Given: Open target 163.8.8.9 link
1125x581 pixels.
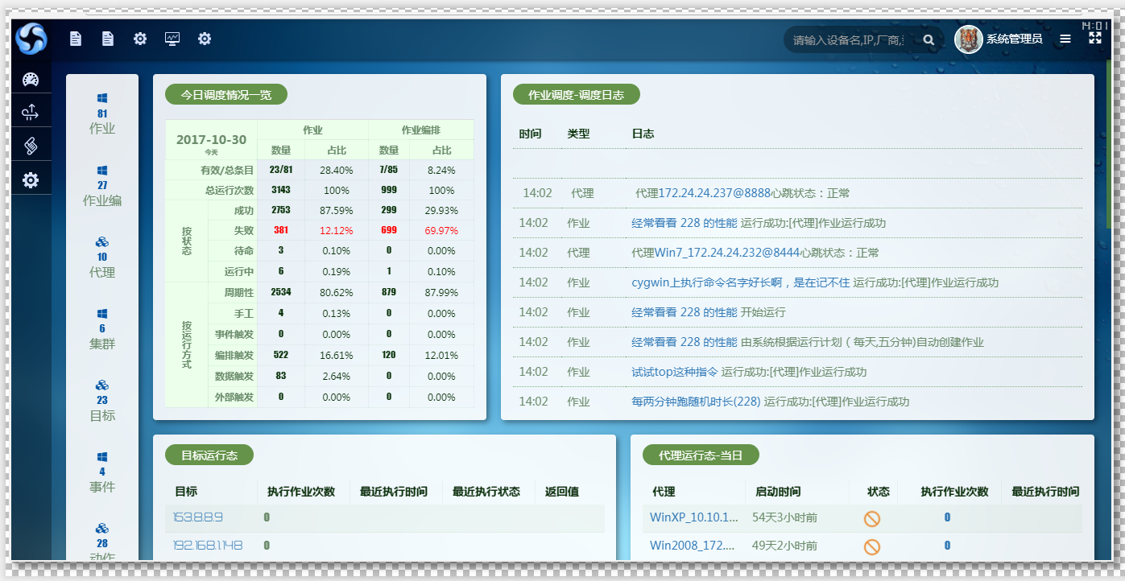Looking at the screenshot, I should pos(197,517).
